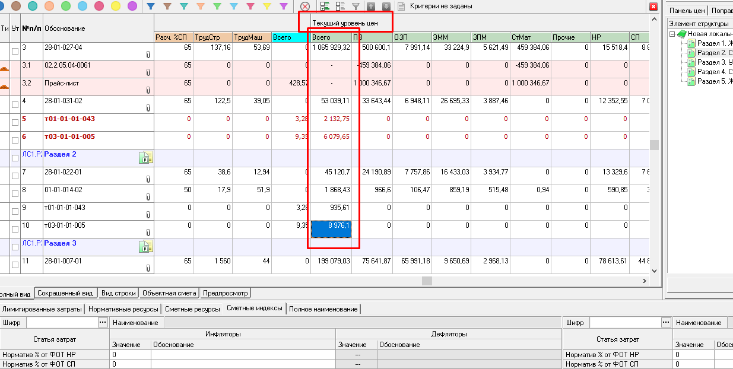
Task: Select 'Раздел 4' in the structure tree
Action: [715, 72]
